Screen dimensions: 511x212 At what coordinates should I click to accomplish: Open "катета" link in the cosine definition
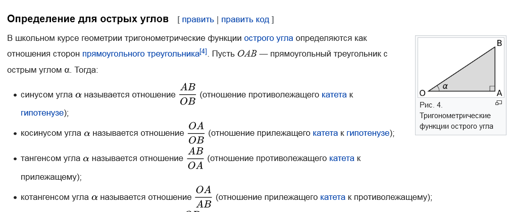coord(325,133)
